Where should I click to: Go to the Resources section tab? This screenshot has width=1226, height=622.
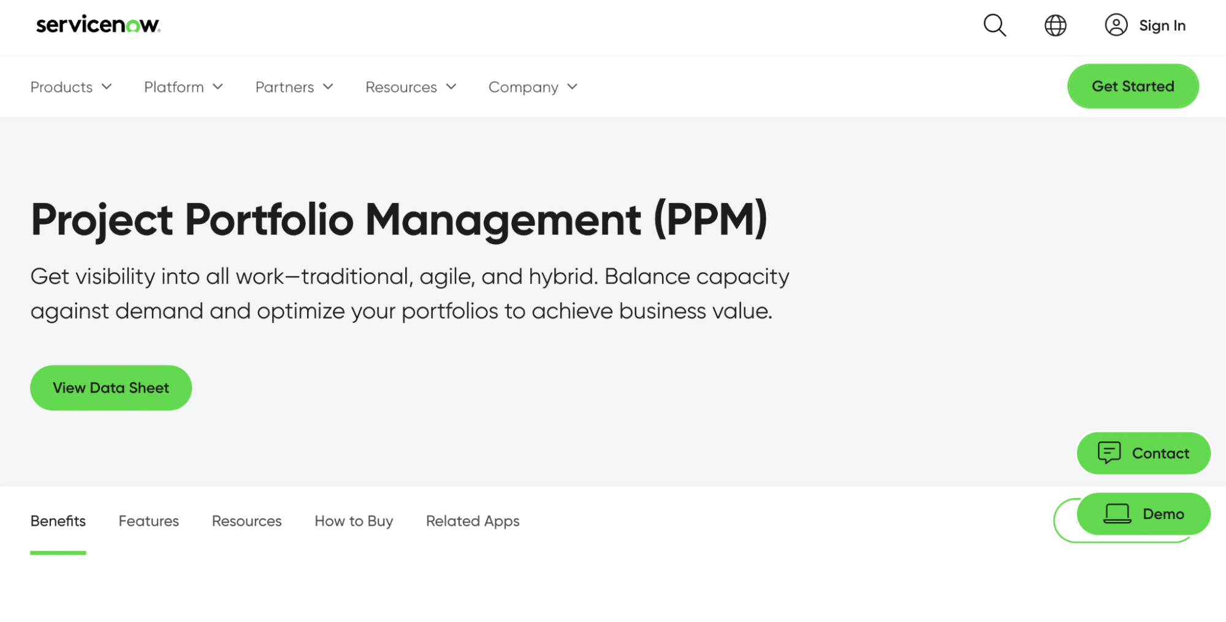(246, 521)
